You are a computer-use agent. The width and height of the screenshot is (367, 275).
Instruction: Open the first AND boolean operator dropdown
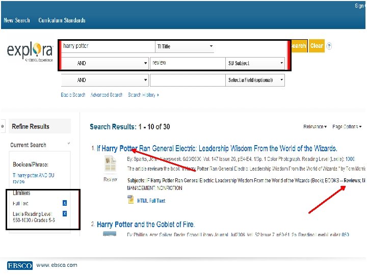pyautogui.click(x=104, y=63)
